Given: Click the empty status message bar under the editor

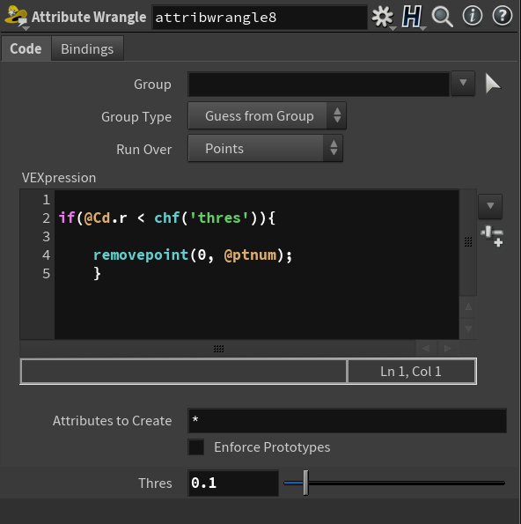Looking at the screenshot, I should tap(183, 372).
